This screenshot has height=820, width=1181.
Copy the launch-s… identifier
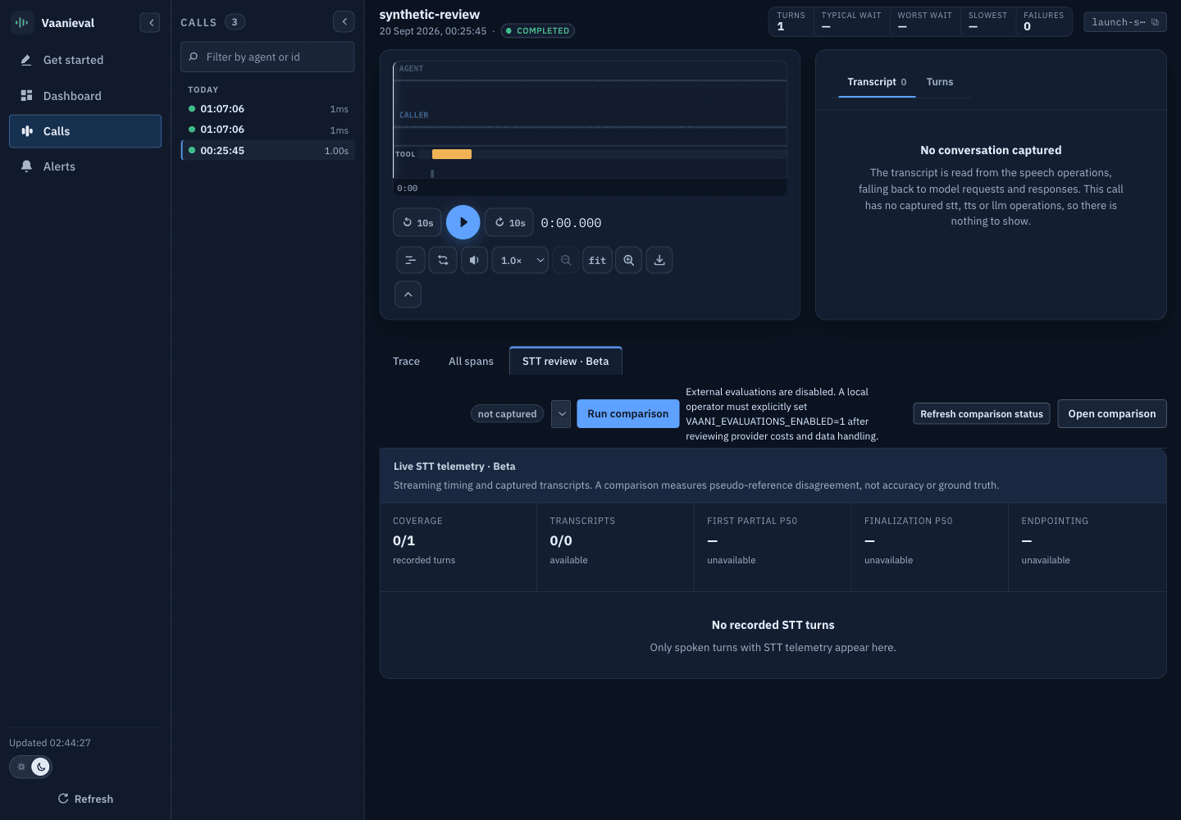pyautogui.click(x=1125, y=22)
